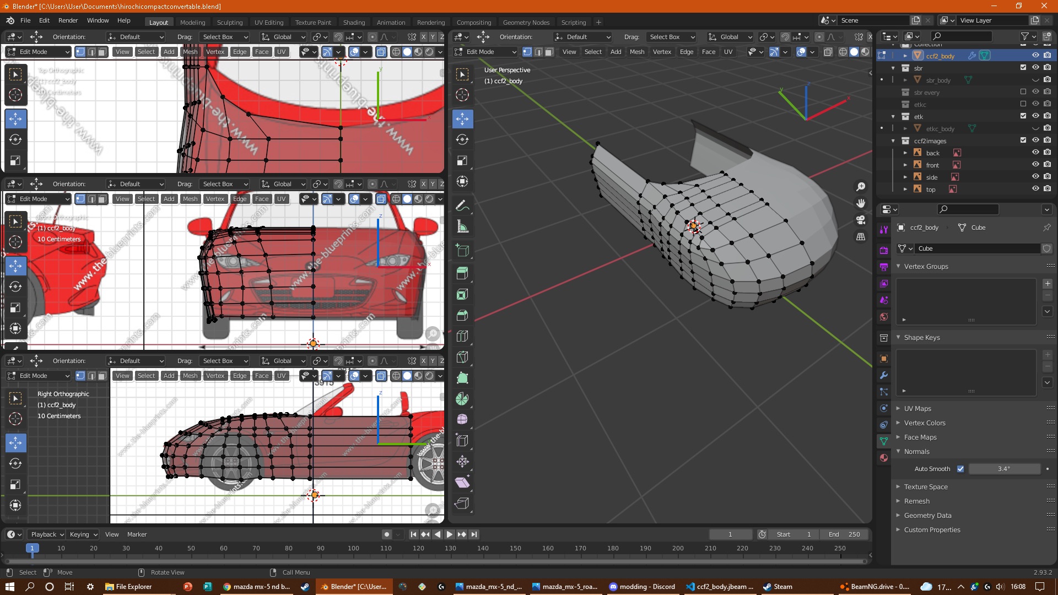
Task: Click the End frame 250 field
Action: 843,534
